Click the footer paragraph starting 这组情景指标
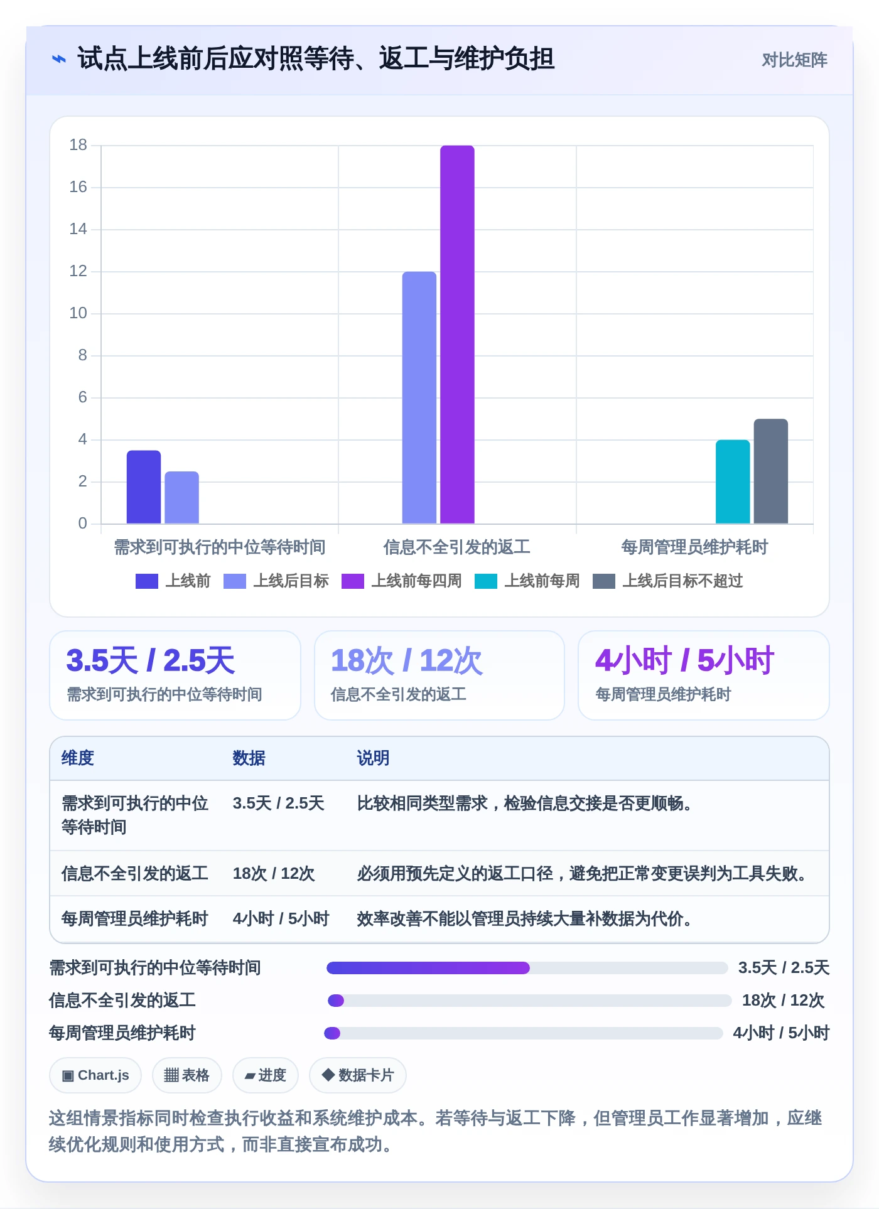Image resolution: width=879 pixels, height=1209 pixels. click(x=436, y=1131)
